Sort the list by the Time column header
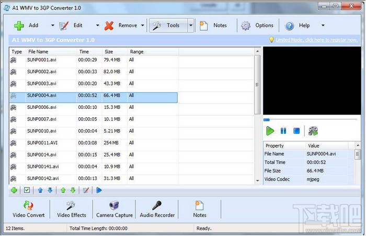366x236 pixels. tap(89, 52)
